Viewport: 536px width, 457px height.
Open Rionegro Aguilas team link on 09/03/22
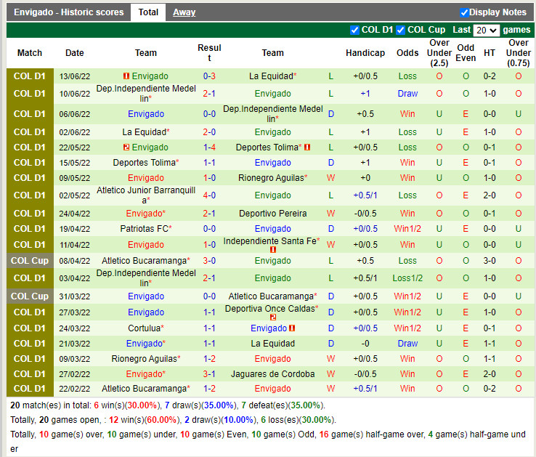pyautogui.click(x=145, y=359)
